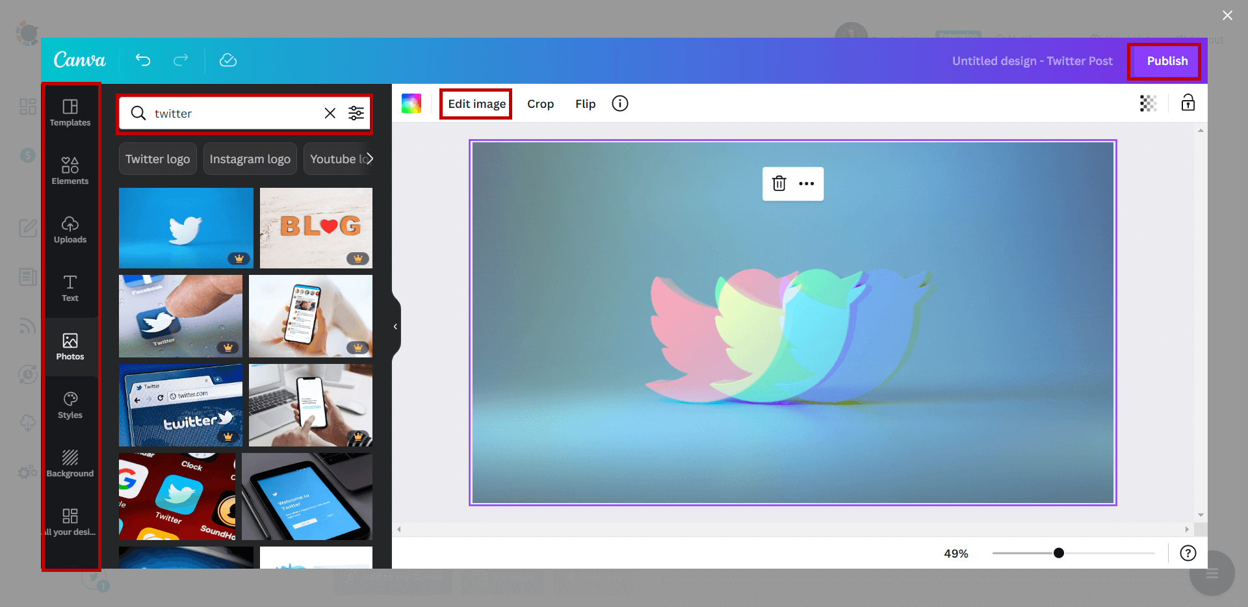The width and height of the screenshot is (1248, 607).
Task: Open more options for selected image
Action: click(807, 183)
